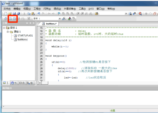Screen dimensions: 158x113
Task: Click the editor horizontal scrollbar left arrow
Action: click(40, 83)
